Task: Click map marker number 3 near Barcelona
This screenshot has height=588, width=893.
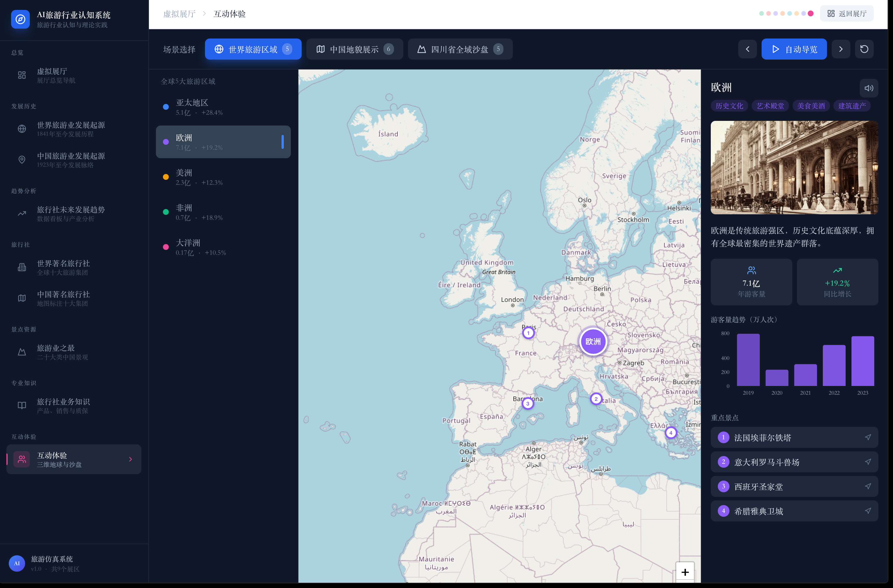Action: 528,403
